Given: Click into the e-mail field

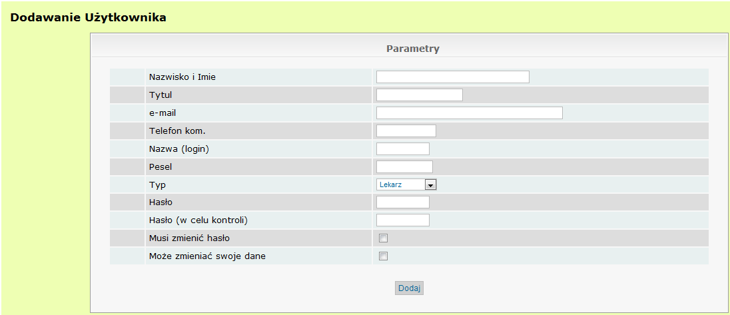Looking at the screenshot, I should tap(470, 113).
